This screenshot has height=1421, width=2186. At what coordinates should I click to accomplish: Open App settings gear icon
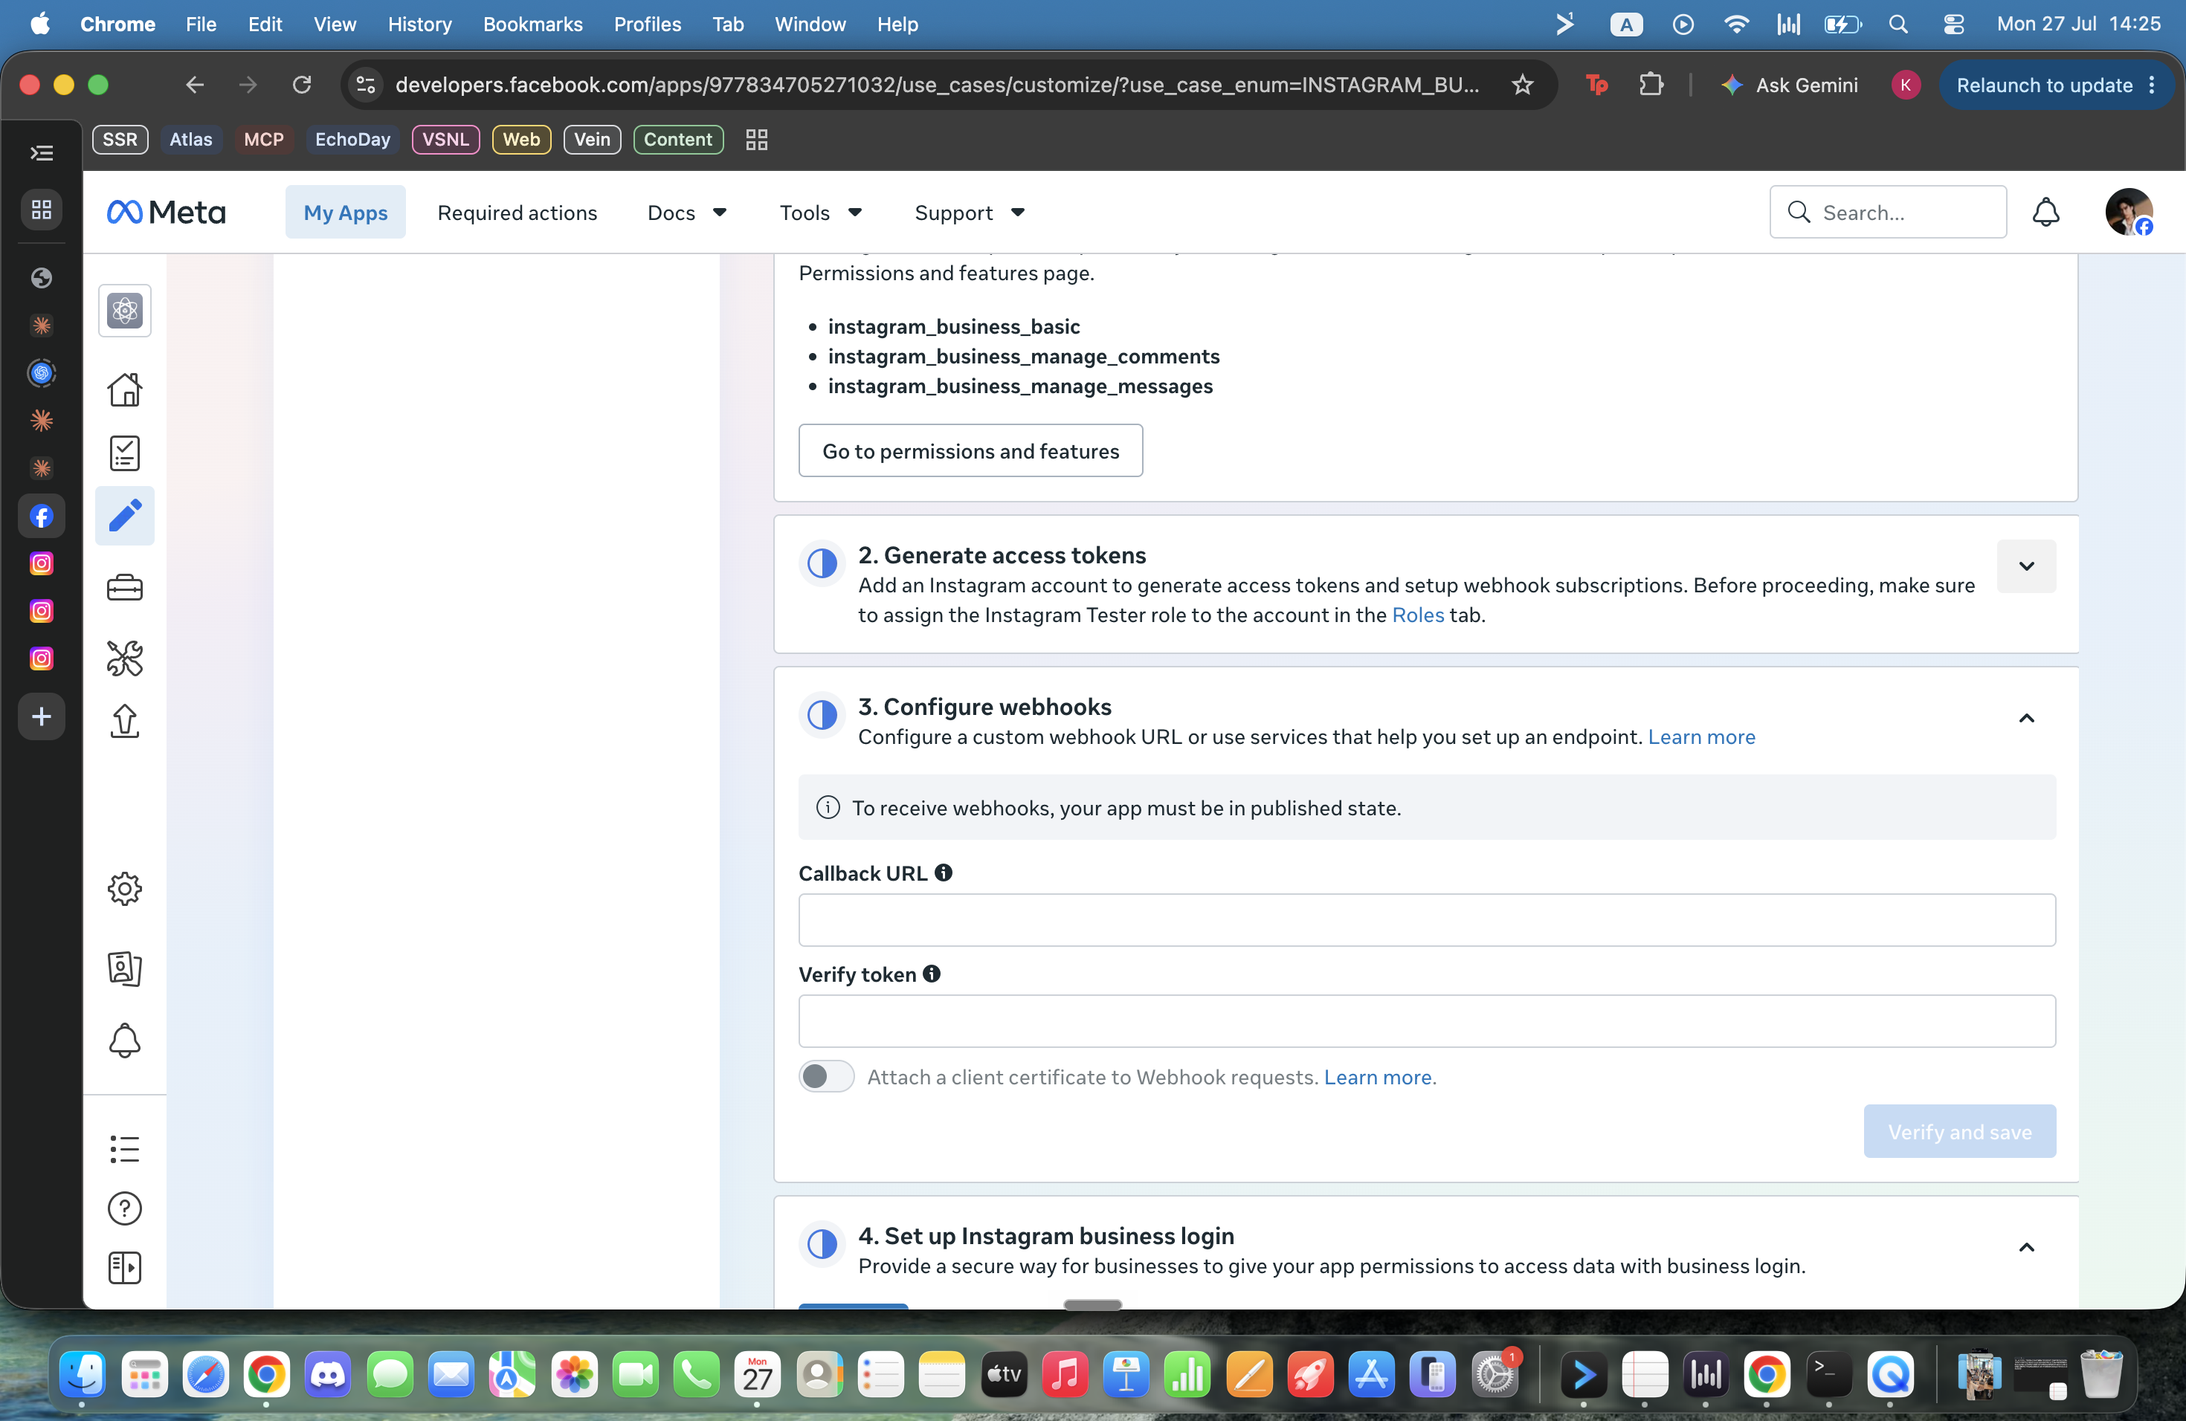(125, 887)
